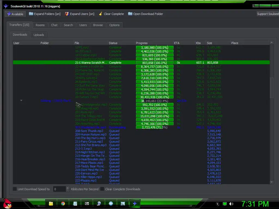Select queued file 216-Heartbreaker.mp3
This screenshot has height=209, width=279.
point(90,159)
